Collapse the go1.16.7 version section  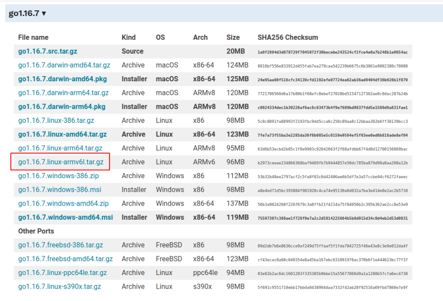coord(27,13)
